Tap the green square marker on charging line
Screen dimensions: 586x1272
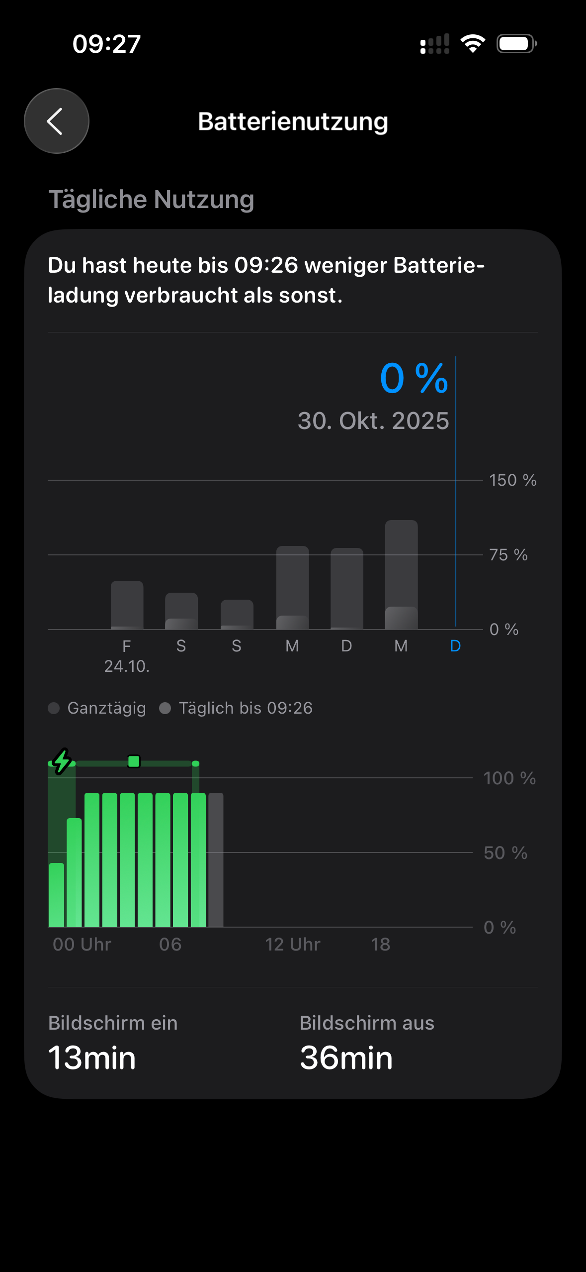134,761
